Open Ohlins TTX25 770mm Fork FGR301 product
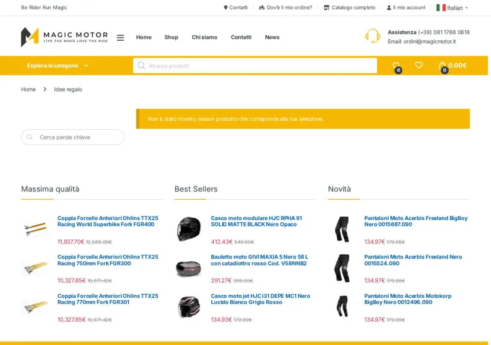 pyautogui.click(x=108, y=299)
